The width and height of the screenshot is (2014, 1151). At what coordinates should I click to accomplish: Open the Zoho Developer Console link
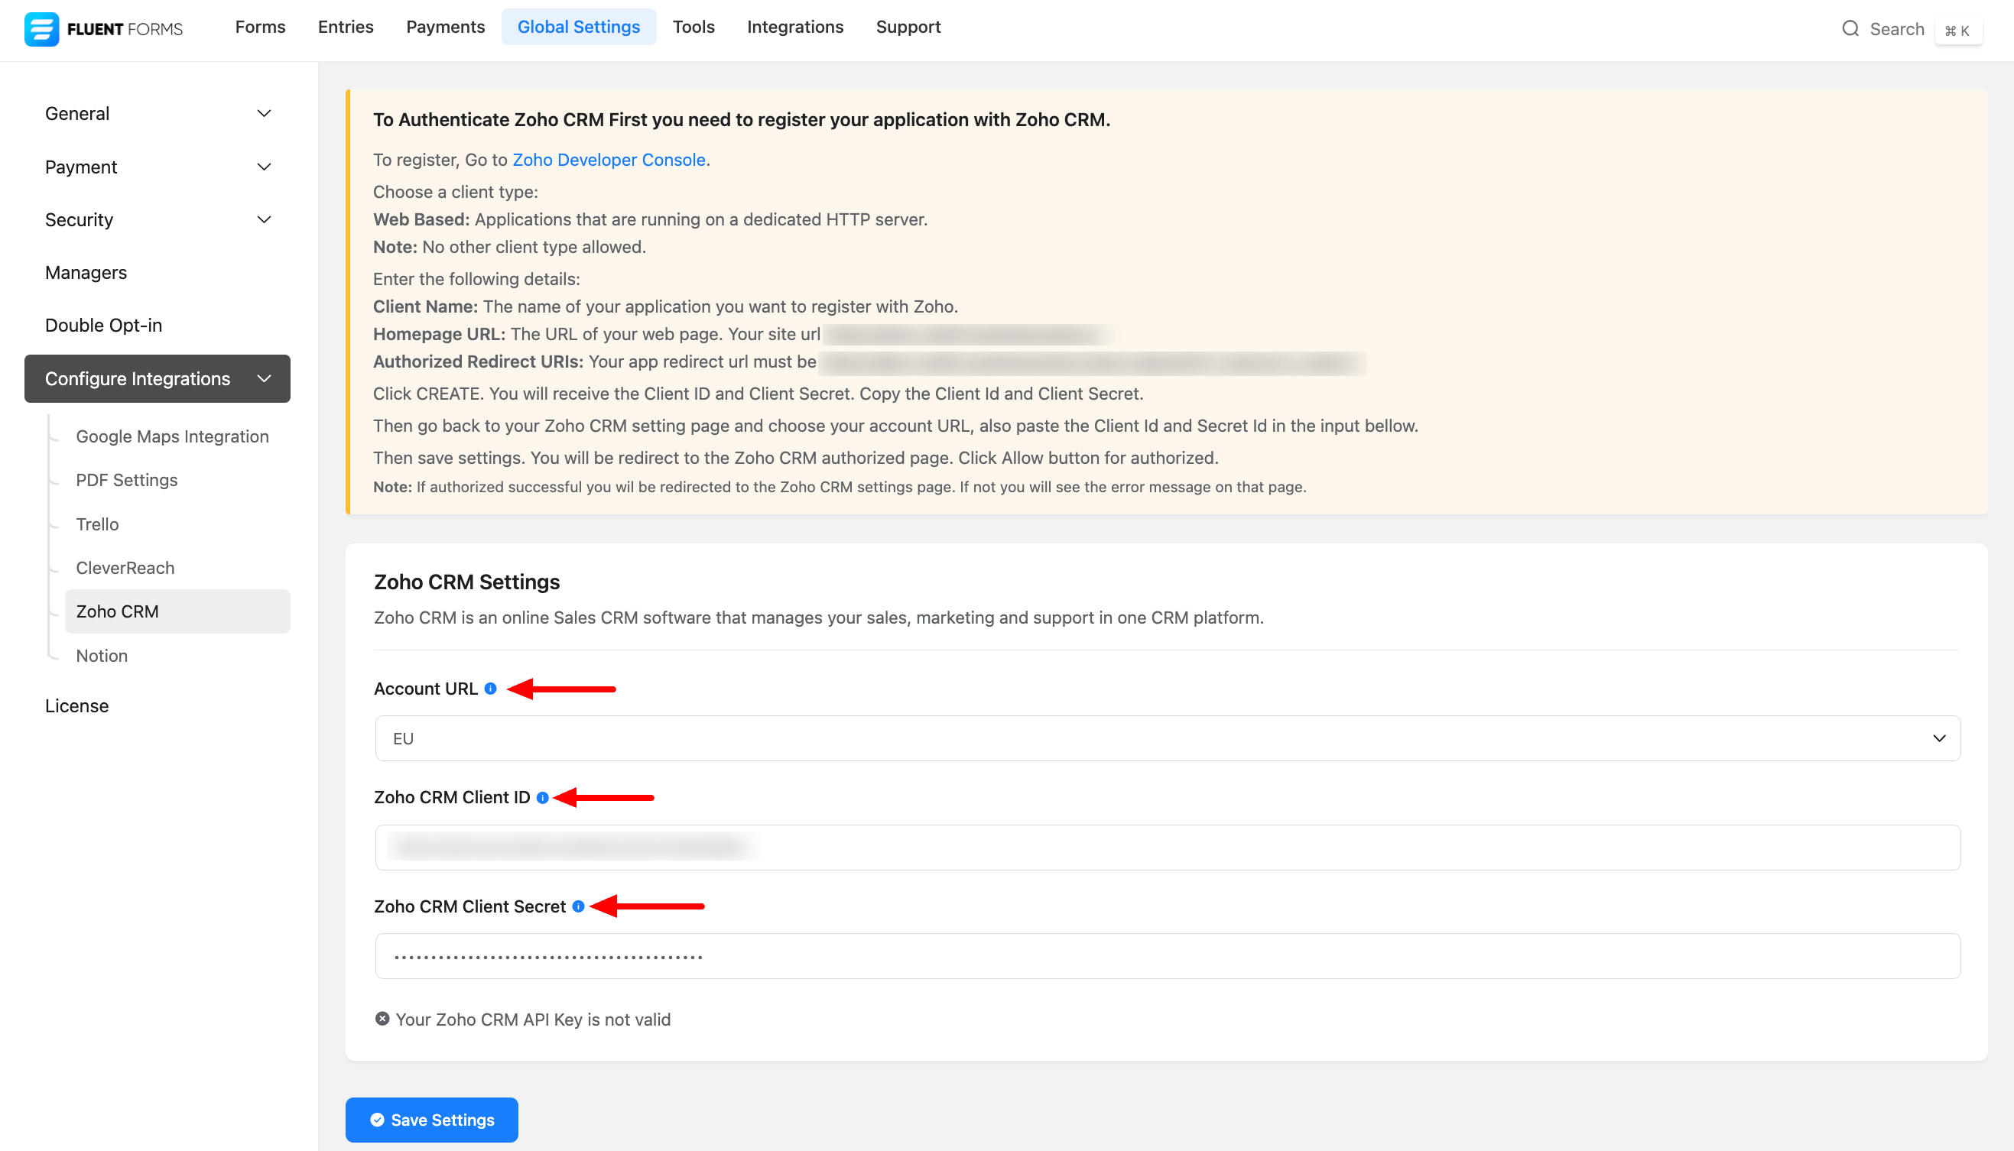[608, 160]
